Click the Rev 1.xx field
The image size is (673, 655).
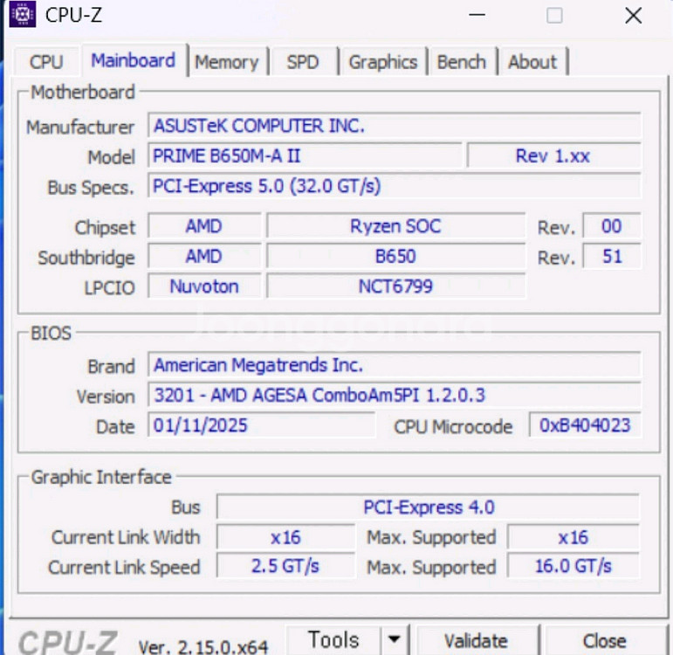pyautogui.click(x=553, y=156)
